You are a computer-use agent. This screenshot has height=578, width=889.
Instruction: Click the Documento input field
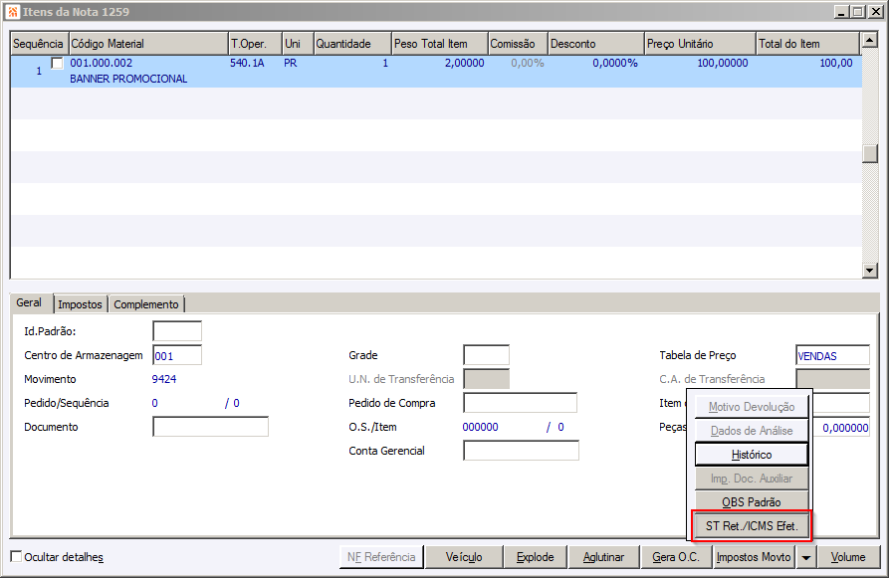(210, 427)
